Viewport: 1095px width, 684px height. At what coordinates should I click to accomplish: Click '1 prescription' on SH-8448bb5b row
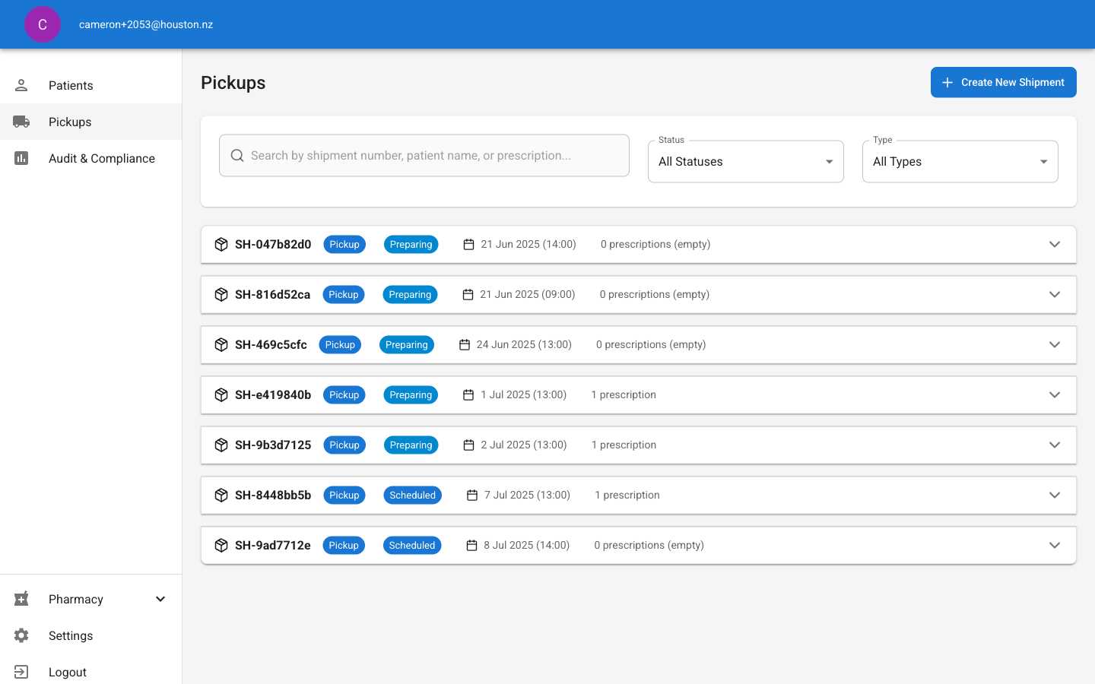pos(627,495)
